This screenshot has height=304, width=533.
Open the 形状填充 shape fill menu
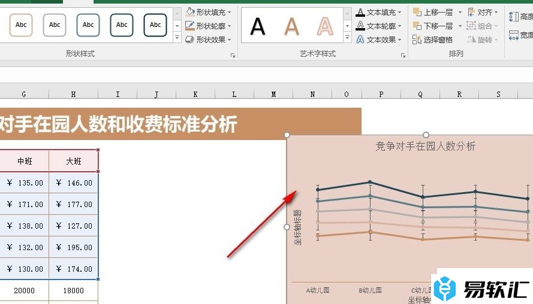click(209, 12)
